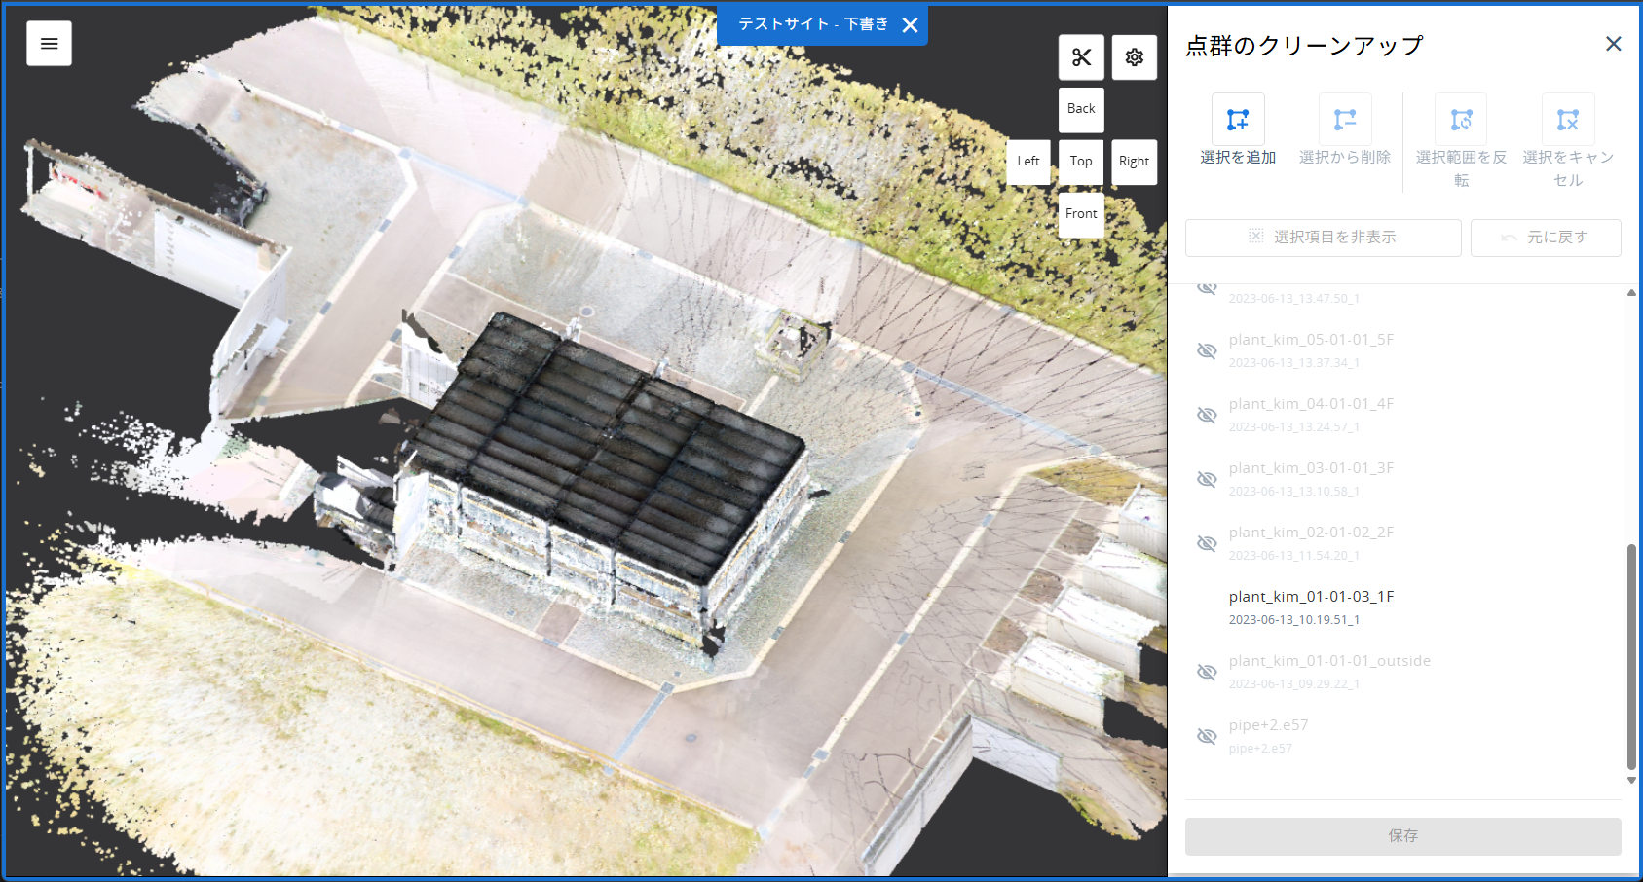Click the 元に戻す undo button
The image size is (1643, 882).
[x=1546, y=238]
